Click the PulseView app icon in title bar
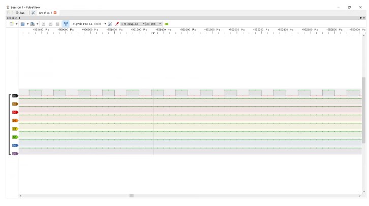 coord(8,7)
